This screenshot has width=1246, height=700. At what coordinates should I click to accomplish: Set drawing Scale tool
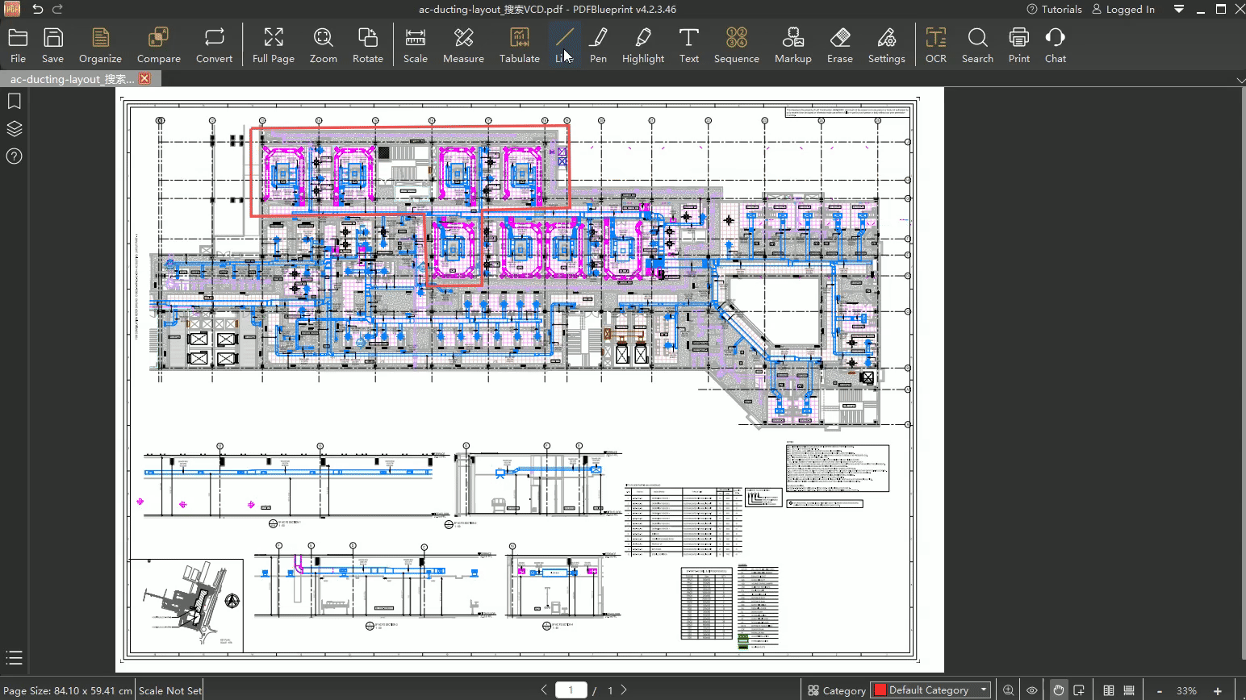coord(415,45)
